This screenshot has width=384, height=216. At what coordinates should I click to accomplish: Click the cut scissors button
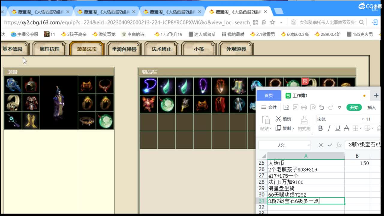pyautogui.click(x=283, y=119)
